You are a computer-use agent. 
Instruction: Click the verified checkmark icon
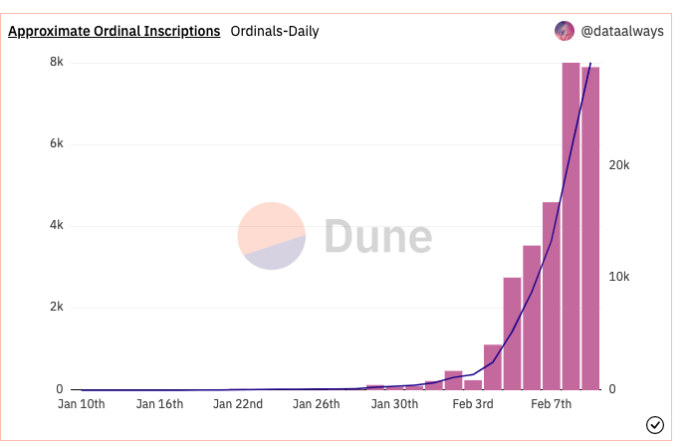[655, 425]
